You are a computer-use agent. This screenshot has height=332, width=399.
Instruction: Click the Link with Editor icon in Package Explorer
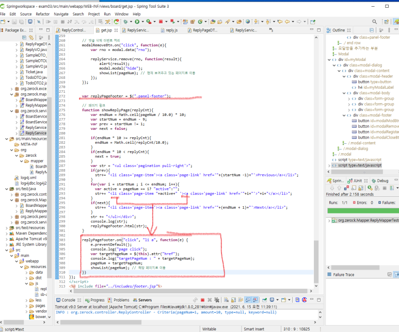coord(31,38)
